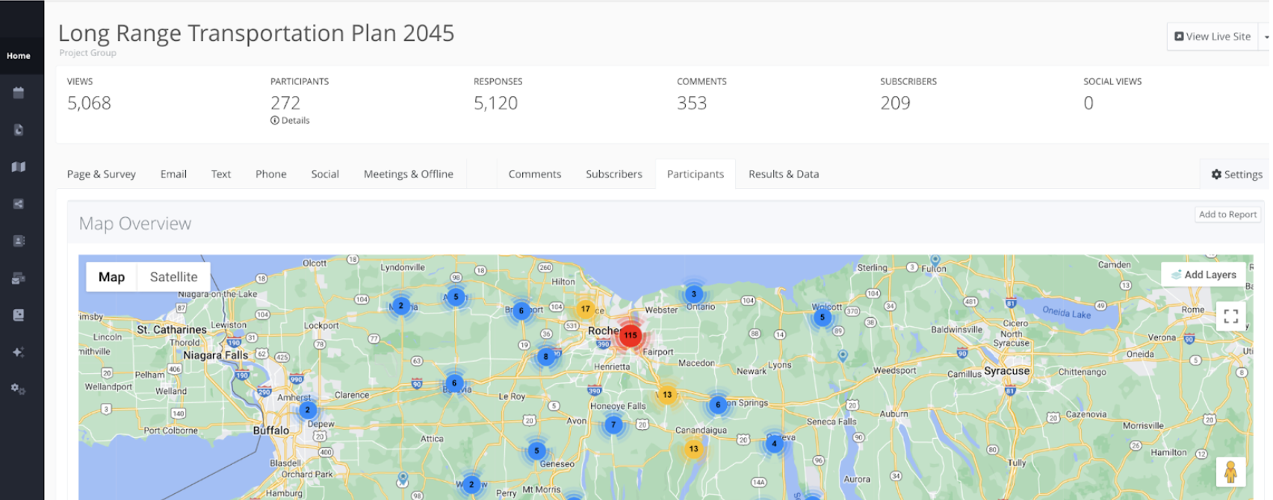1273x500 pixels.
Task: Click the red 115 cluster marker at Rochester
Action: click(631, 335)
